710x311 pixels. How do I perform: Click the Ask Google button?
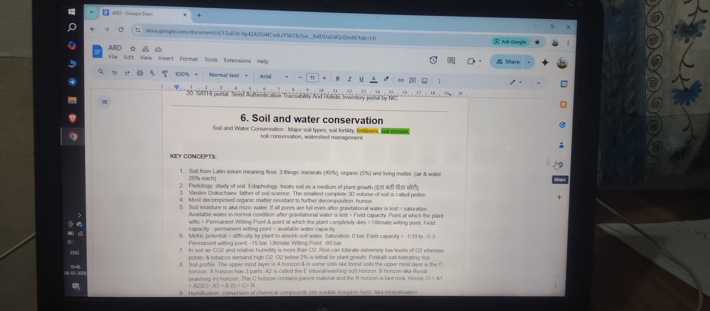[x=510, y=42]
